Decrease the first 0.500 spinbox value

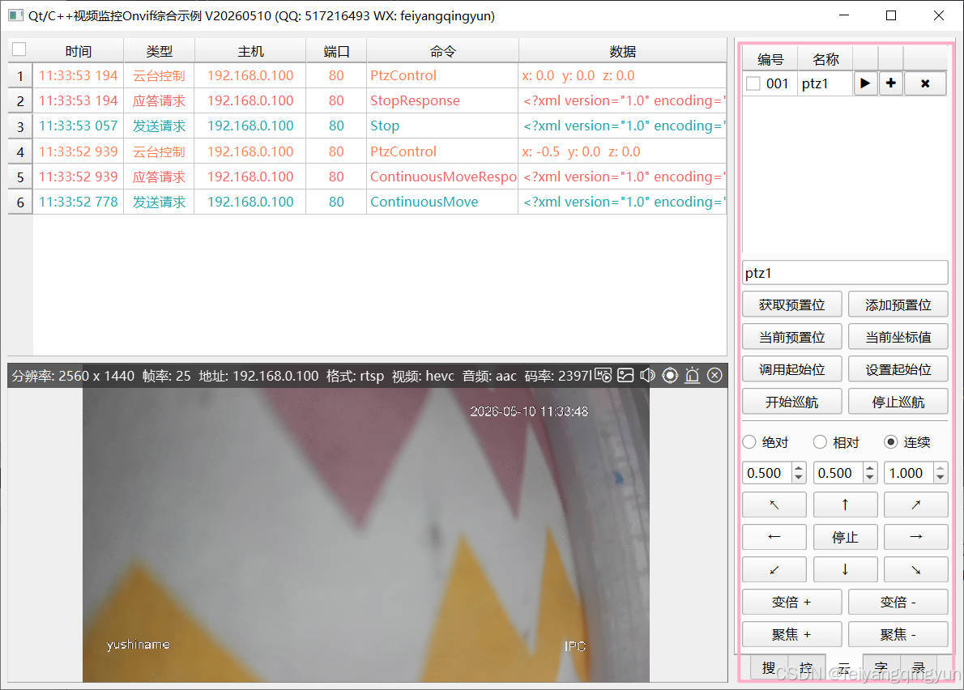798,477
